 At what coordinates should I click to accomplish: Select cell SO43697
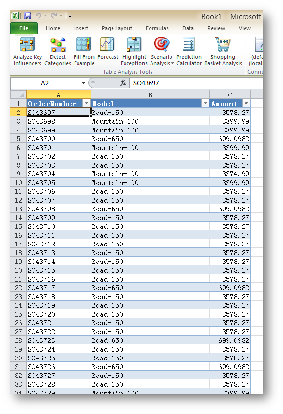58,113
